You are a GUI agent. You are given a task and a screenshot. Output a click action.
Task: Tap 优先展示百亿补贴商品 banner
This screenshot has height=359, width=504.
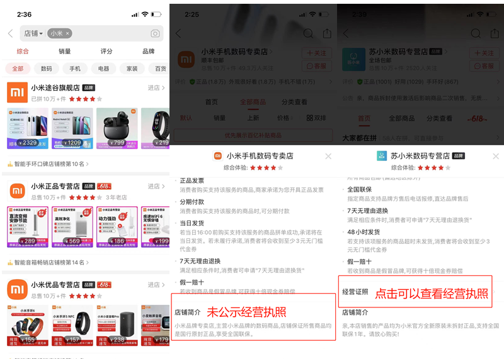[x=253, y=135]
